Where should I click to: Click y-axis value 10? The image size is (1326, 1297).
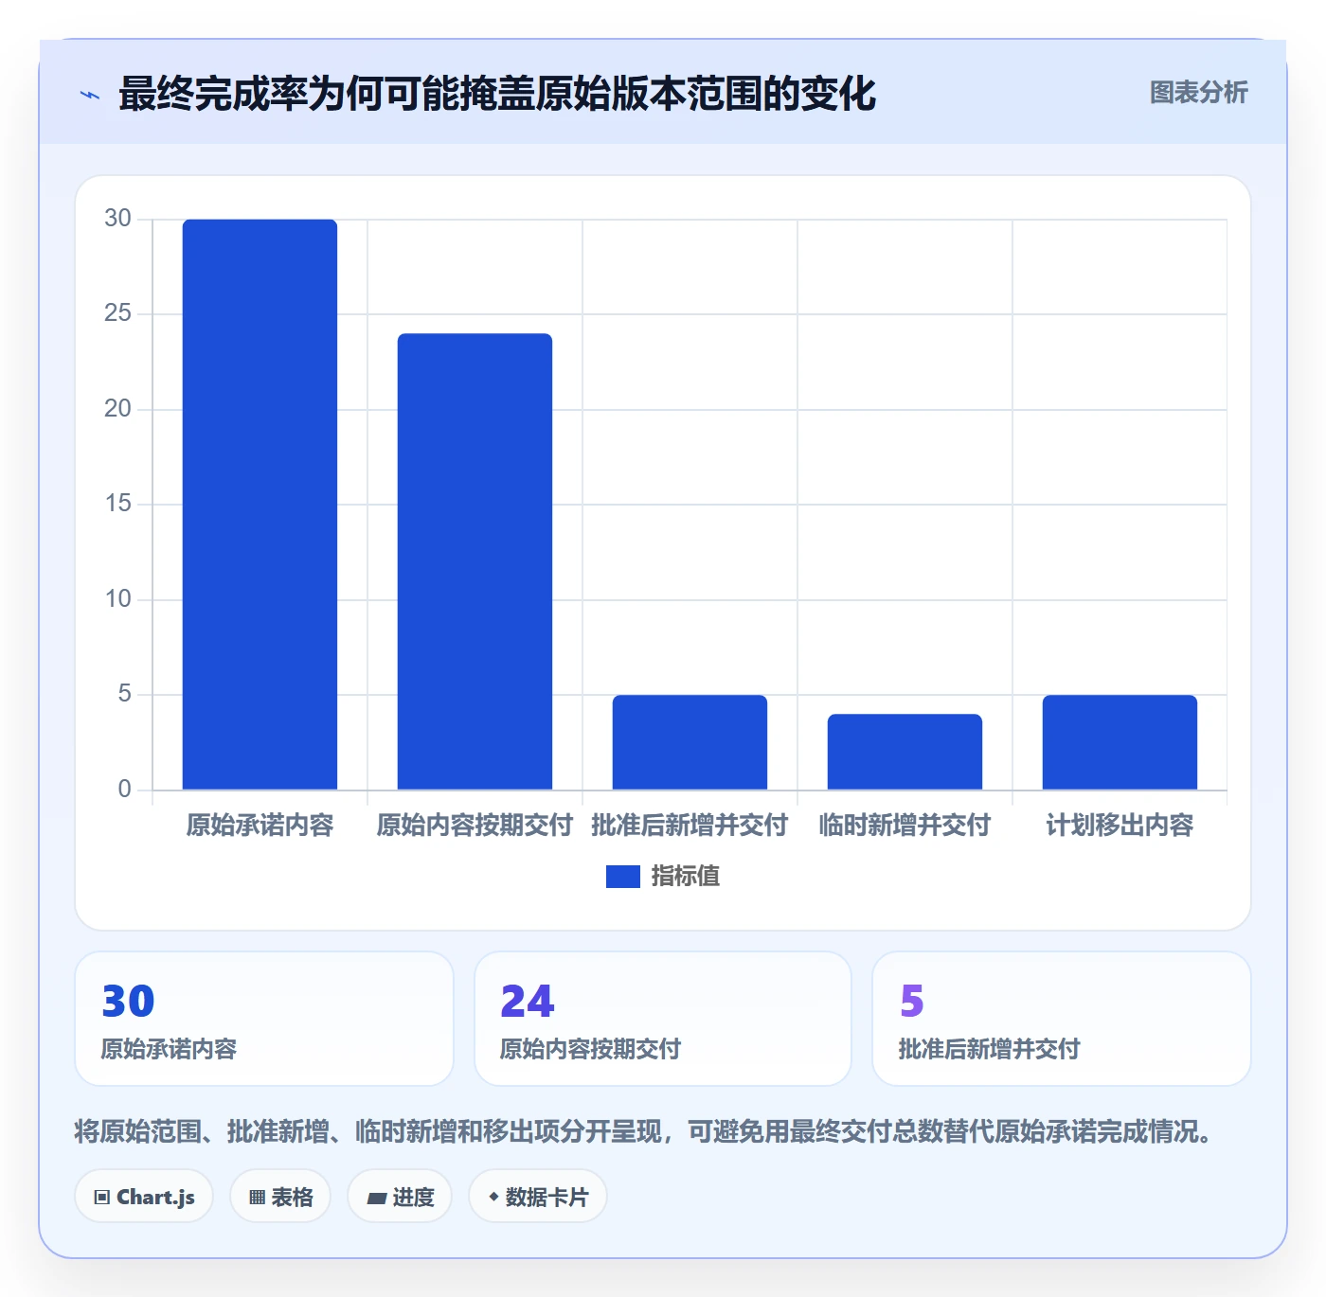(117, 599)
